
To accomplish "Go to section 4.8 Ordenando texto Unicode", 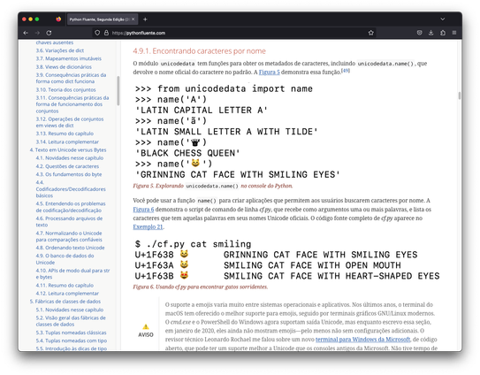I will pos(70,248).
